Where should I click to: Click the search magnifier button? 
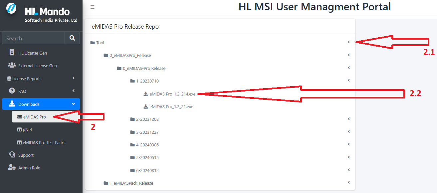coord(72,38)
